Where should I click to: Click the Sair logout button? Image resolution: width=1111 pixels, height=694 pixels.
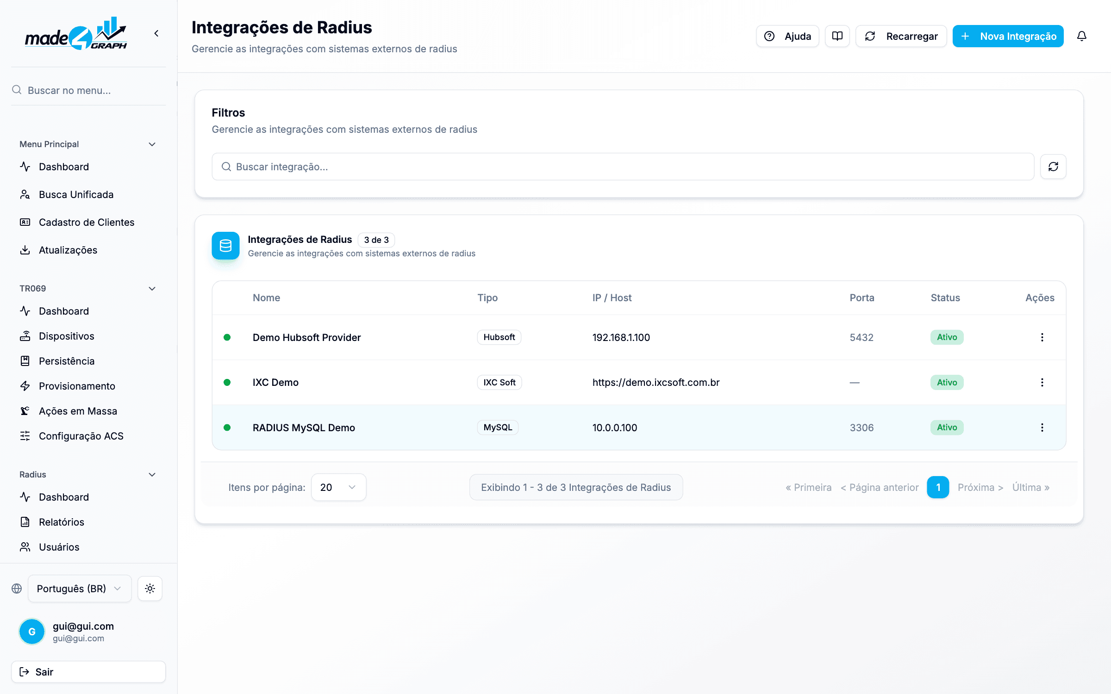click(88, 672)
